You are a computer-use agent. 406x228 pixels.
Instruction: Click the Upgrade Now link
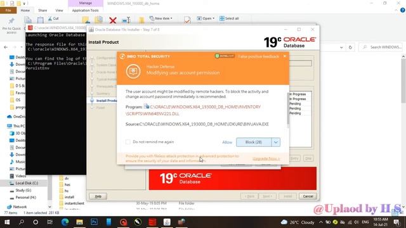click(266, 158)
